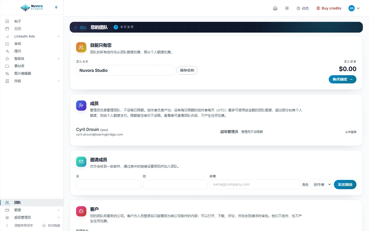Click the 团队 breadcrumb link
The width and height of the screenshot is (369, 231).
83,27
